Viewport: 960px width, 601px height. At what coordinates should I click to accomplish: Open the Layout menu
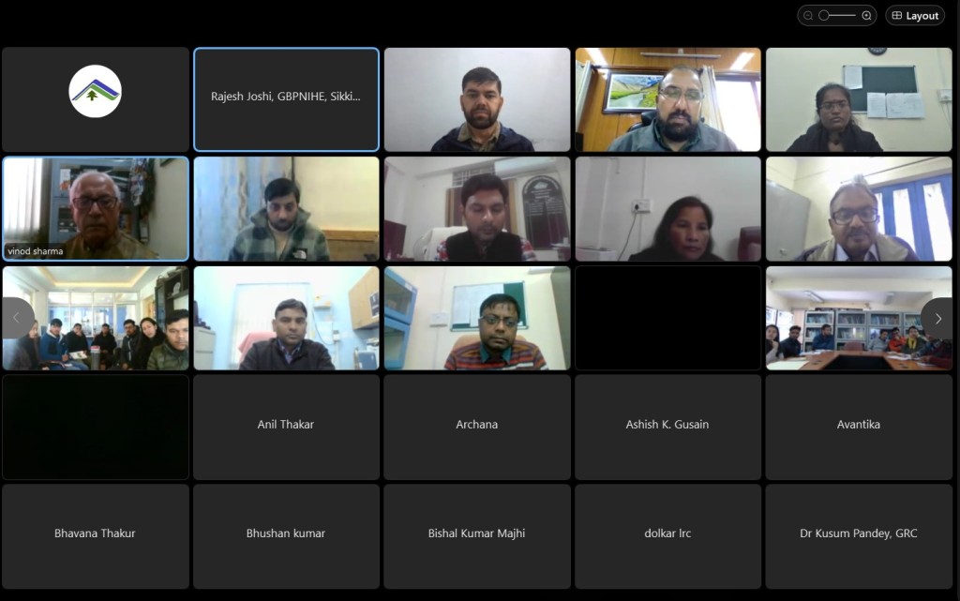[x=915, y=15]
